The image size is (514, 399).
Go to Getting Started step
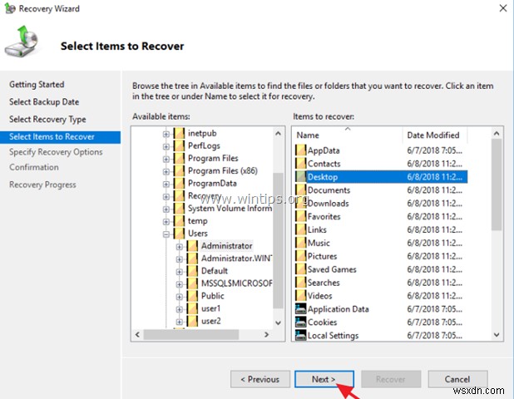pos(37,85)
